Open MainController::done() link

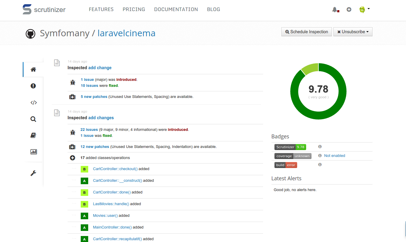112,227
